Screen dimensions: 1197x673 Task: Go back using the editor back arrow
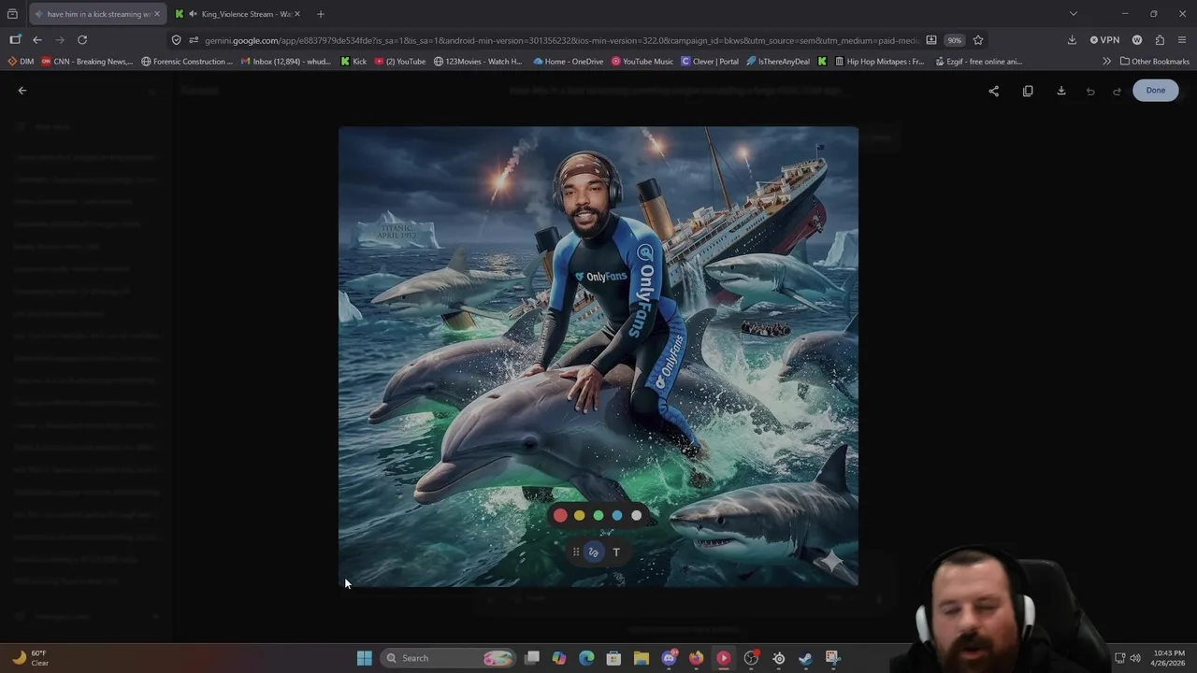click(22, 91)
